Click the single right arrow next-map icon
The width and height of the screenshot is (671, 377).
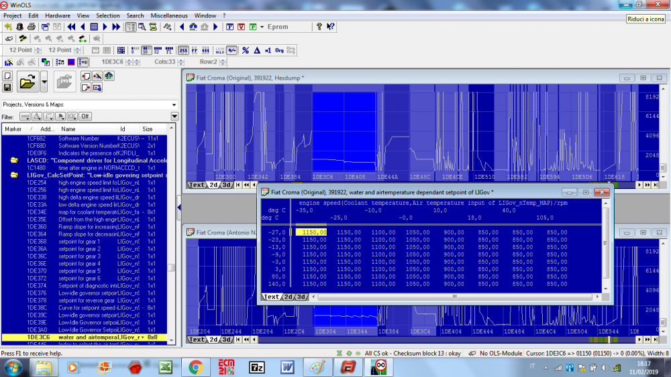105,27
